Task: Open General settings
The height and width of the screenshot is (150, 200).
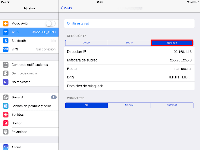Action: 29,97
